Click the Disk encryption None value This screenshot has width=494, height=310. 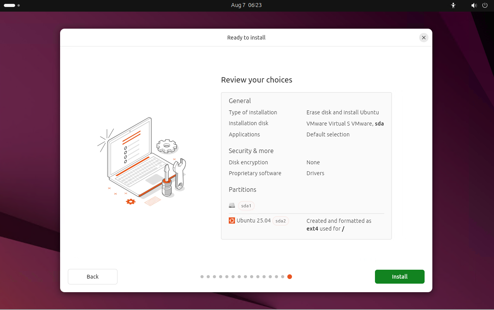[x=313, y=162]
